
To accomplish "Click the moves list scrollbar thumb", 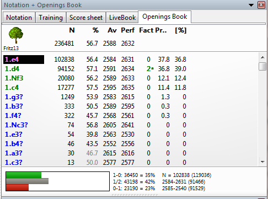I will pyautogui.click(x=262, y=66).
